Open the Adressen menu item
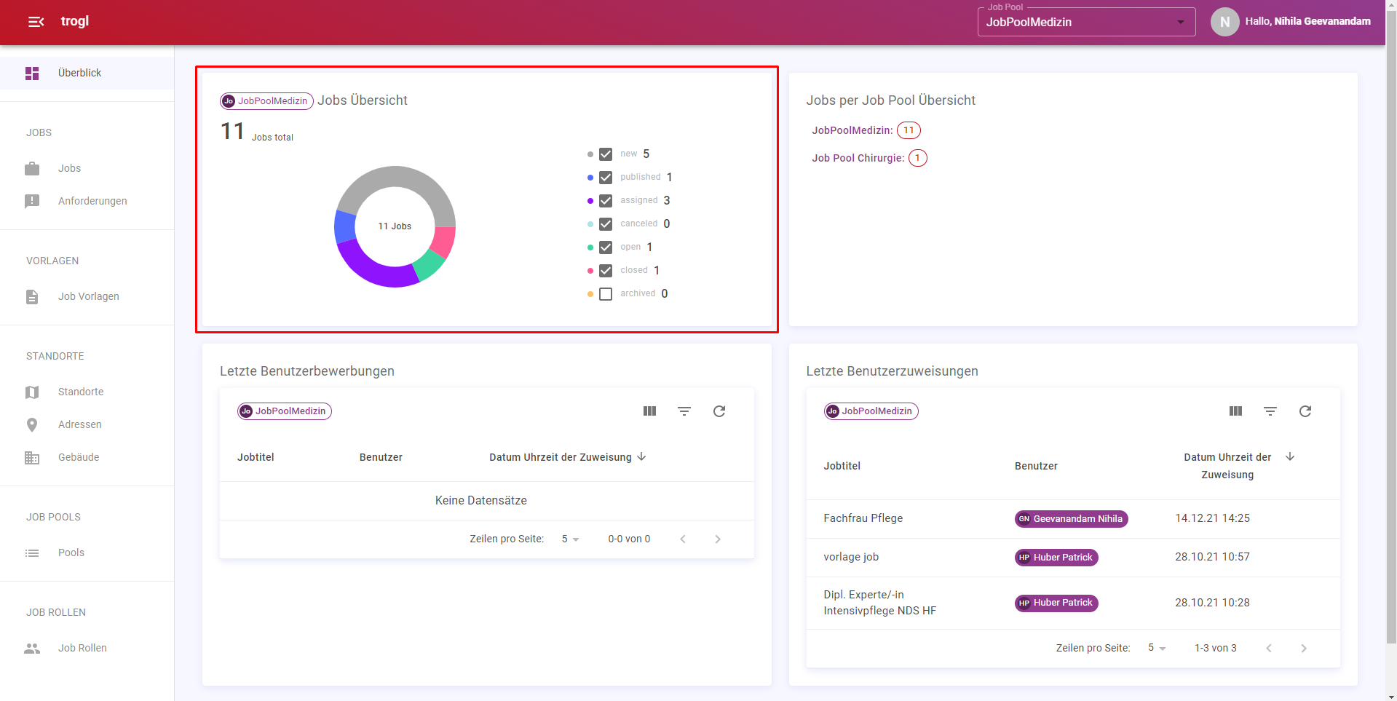 (87, 424)
